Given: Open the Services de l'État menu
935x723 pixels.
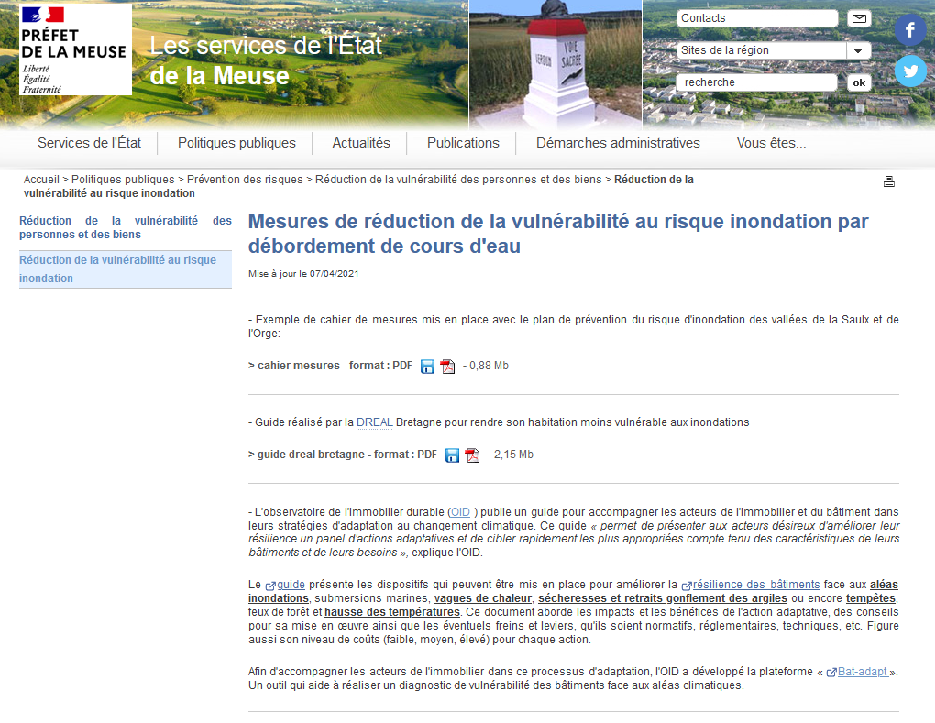Looking at the screenshot, I should 90,143.
